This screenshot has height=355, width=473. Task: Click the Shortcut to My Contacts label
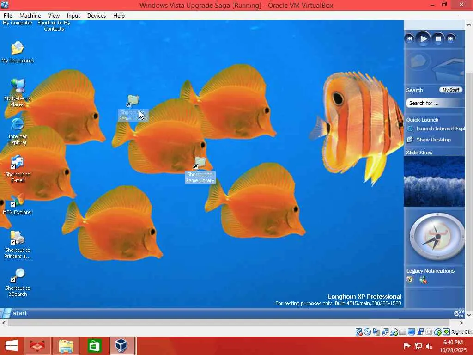coord(54,26)
